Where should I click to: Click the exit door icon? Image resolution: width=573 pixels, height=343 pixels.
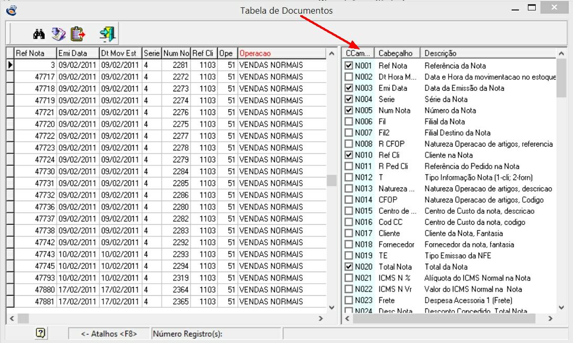[x=108, y=34]
